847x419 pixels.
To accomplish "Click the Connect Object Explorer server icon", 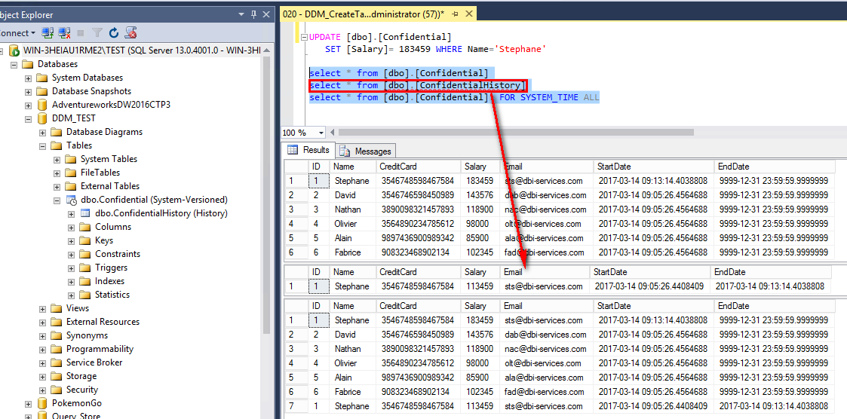I will [x=48, y=33].
